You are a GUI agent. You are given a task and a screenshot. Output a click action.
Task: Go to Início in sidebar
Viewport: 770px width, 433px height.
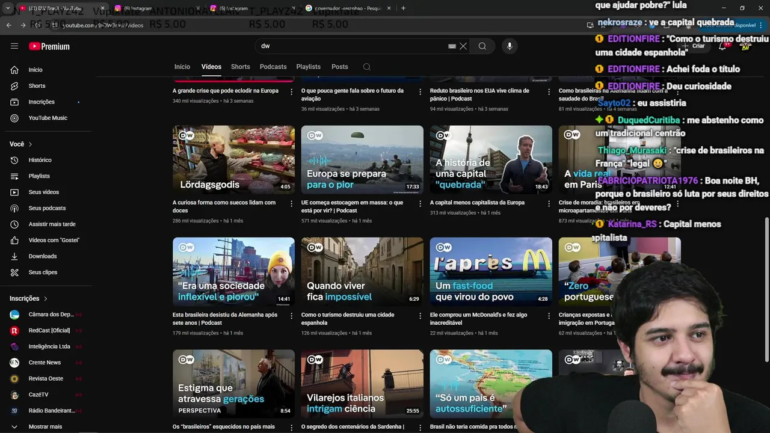[35, 70]
